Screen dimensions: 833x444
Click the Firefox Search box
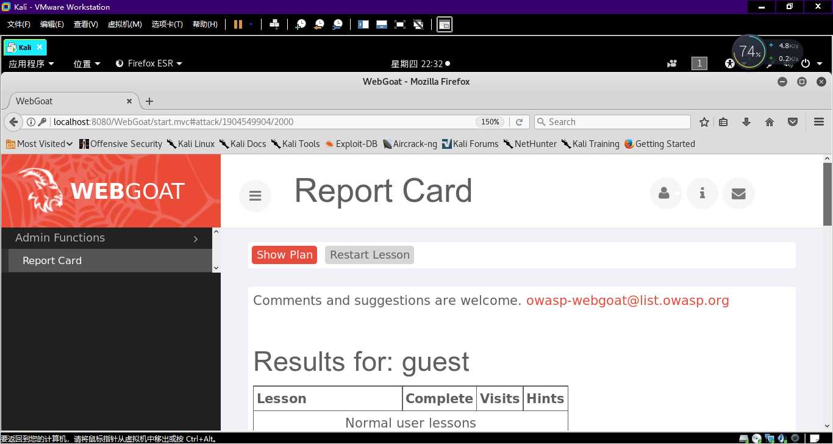point(612,122)
